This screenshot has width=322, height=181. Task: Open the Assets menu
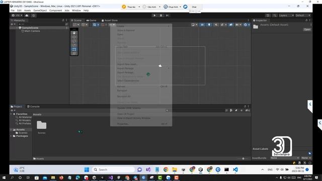coord(27,11)
